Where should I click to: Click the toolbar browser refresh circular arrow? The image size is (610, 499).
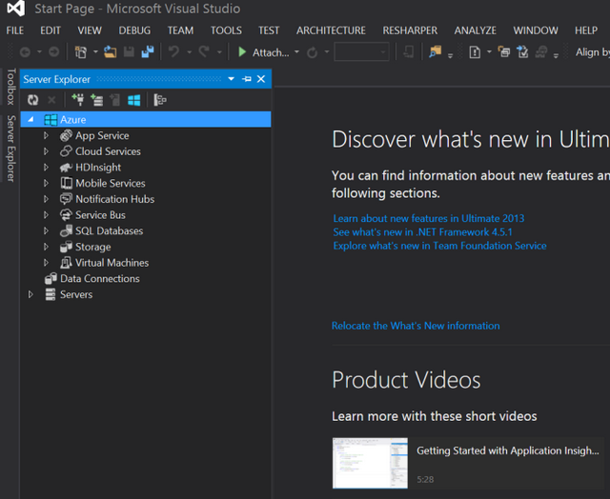(312, 52)
